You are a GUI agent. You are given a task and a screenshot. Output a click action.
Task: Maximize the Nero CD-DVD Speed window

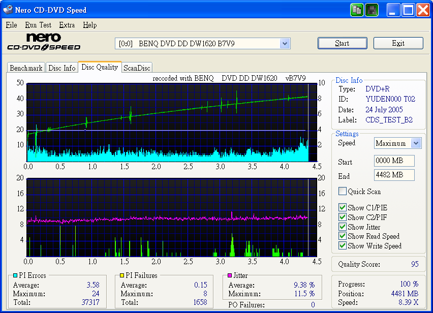[x=408, y=10]
